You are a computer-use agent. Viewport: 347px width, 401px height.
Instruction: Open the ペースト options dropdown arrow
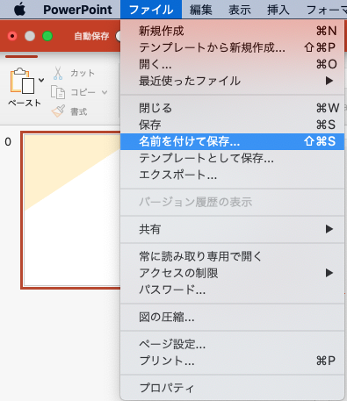(41, 80)
